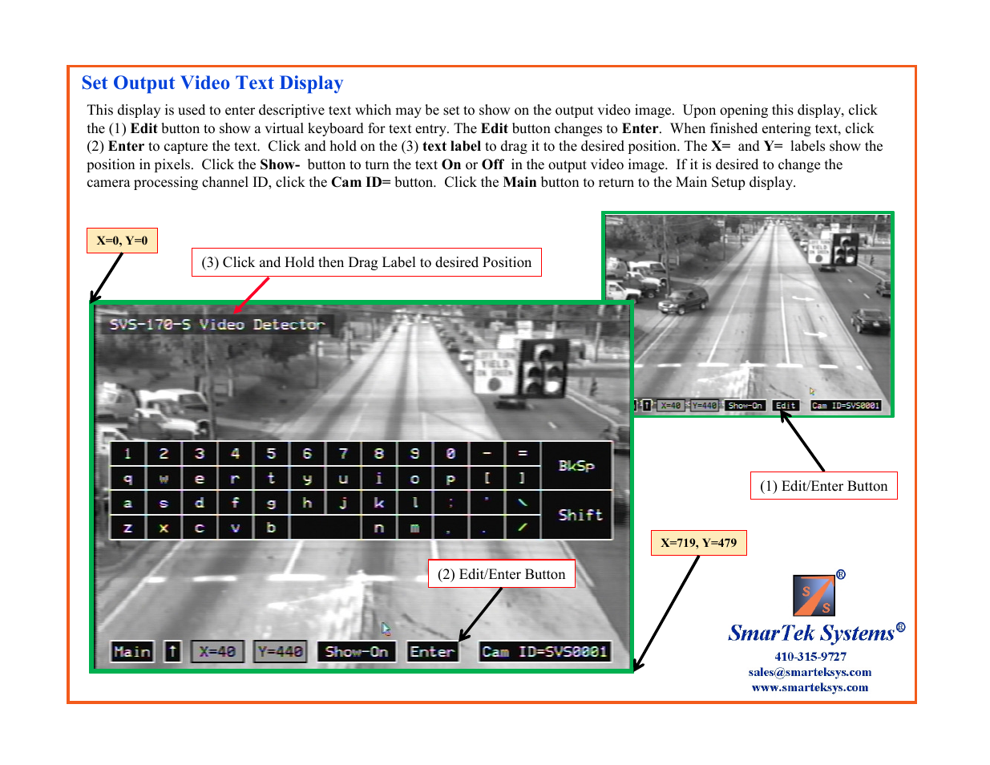Tap the x key on virtual keyboard
This screenshot has height=765, width=990.
click(164, 528)
